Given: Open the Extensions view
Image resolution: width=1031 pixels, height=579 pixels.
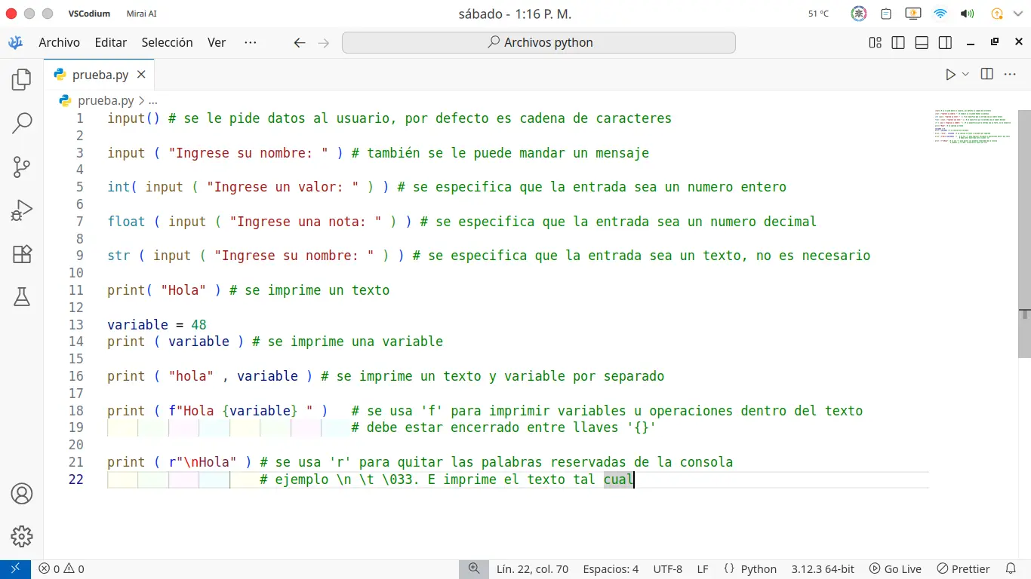Looking at the screenshot, I should click(22, 254).
